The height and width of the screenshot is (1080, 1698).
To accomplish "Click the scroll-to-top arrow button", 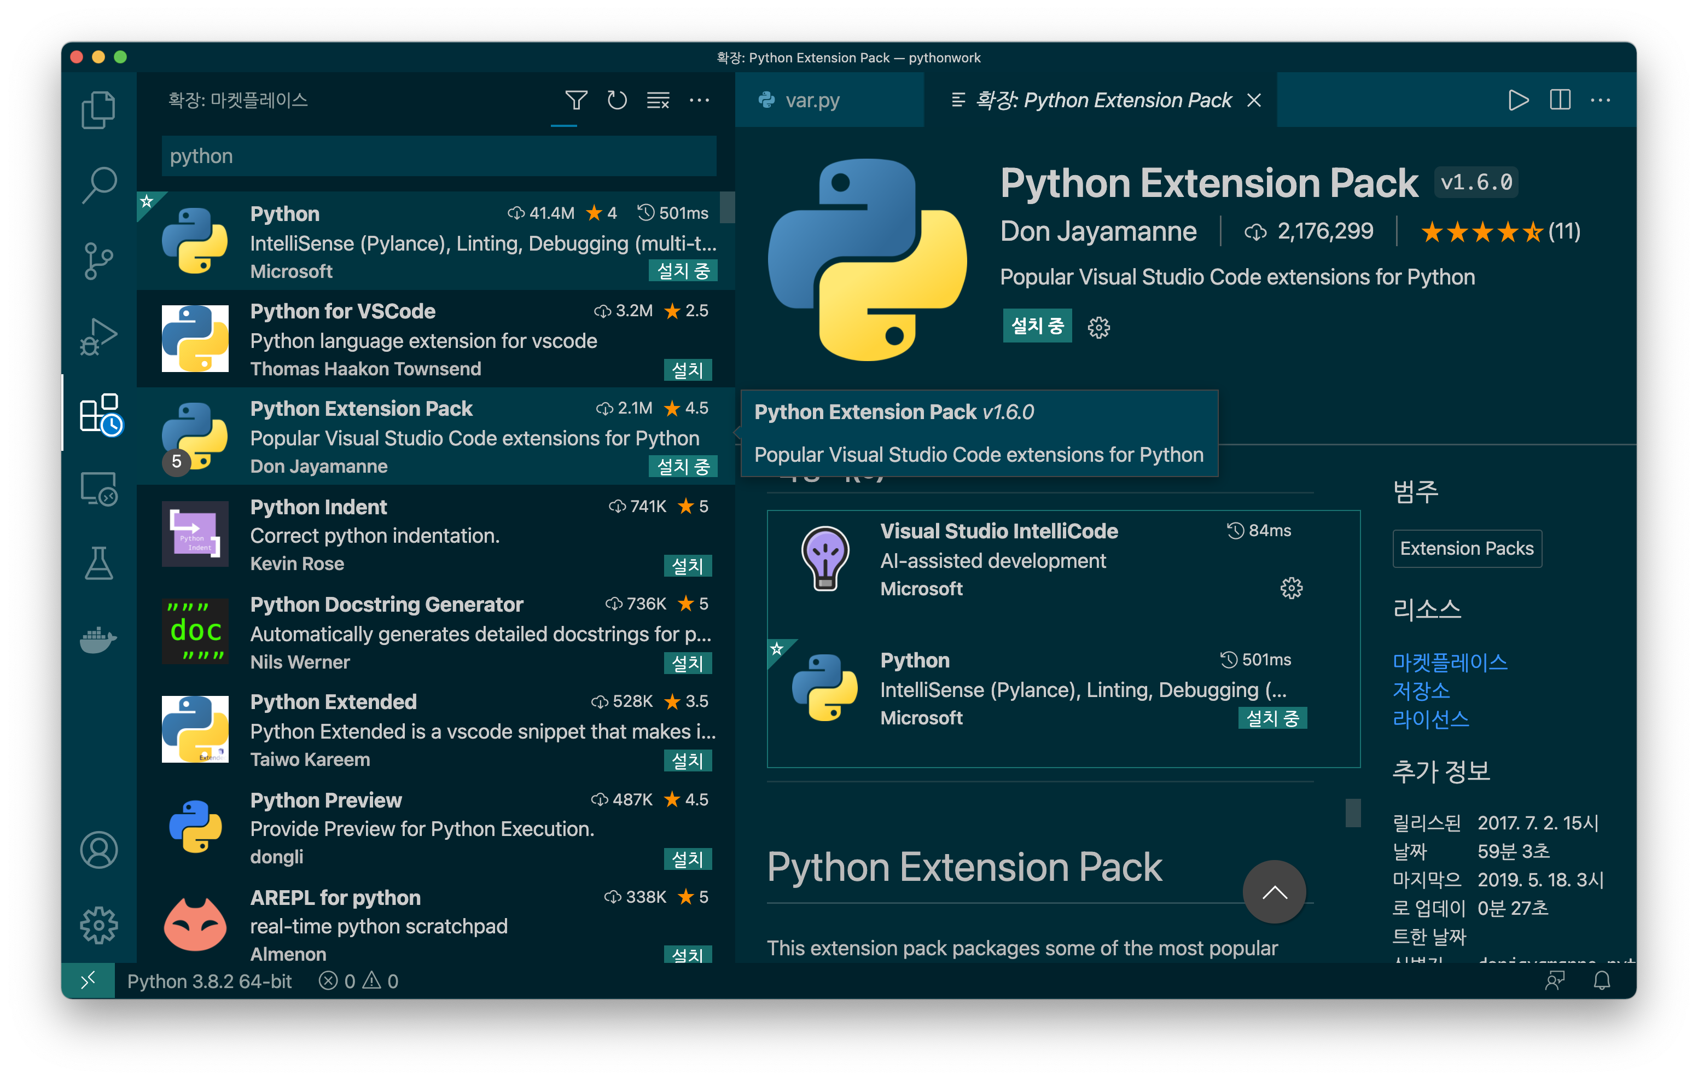I will (x=1274, y=892).
